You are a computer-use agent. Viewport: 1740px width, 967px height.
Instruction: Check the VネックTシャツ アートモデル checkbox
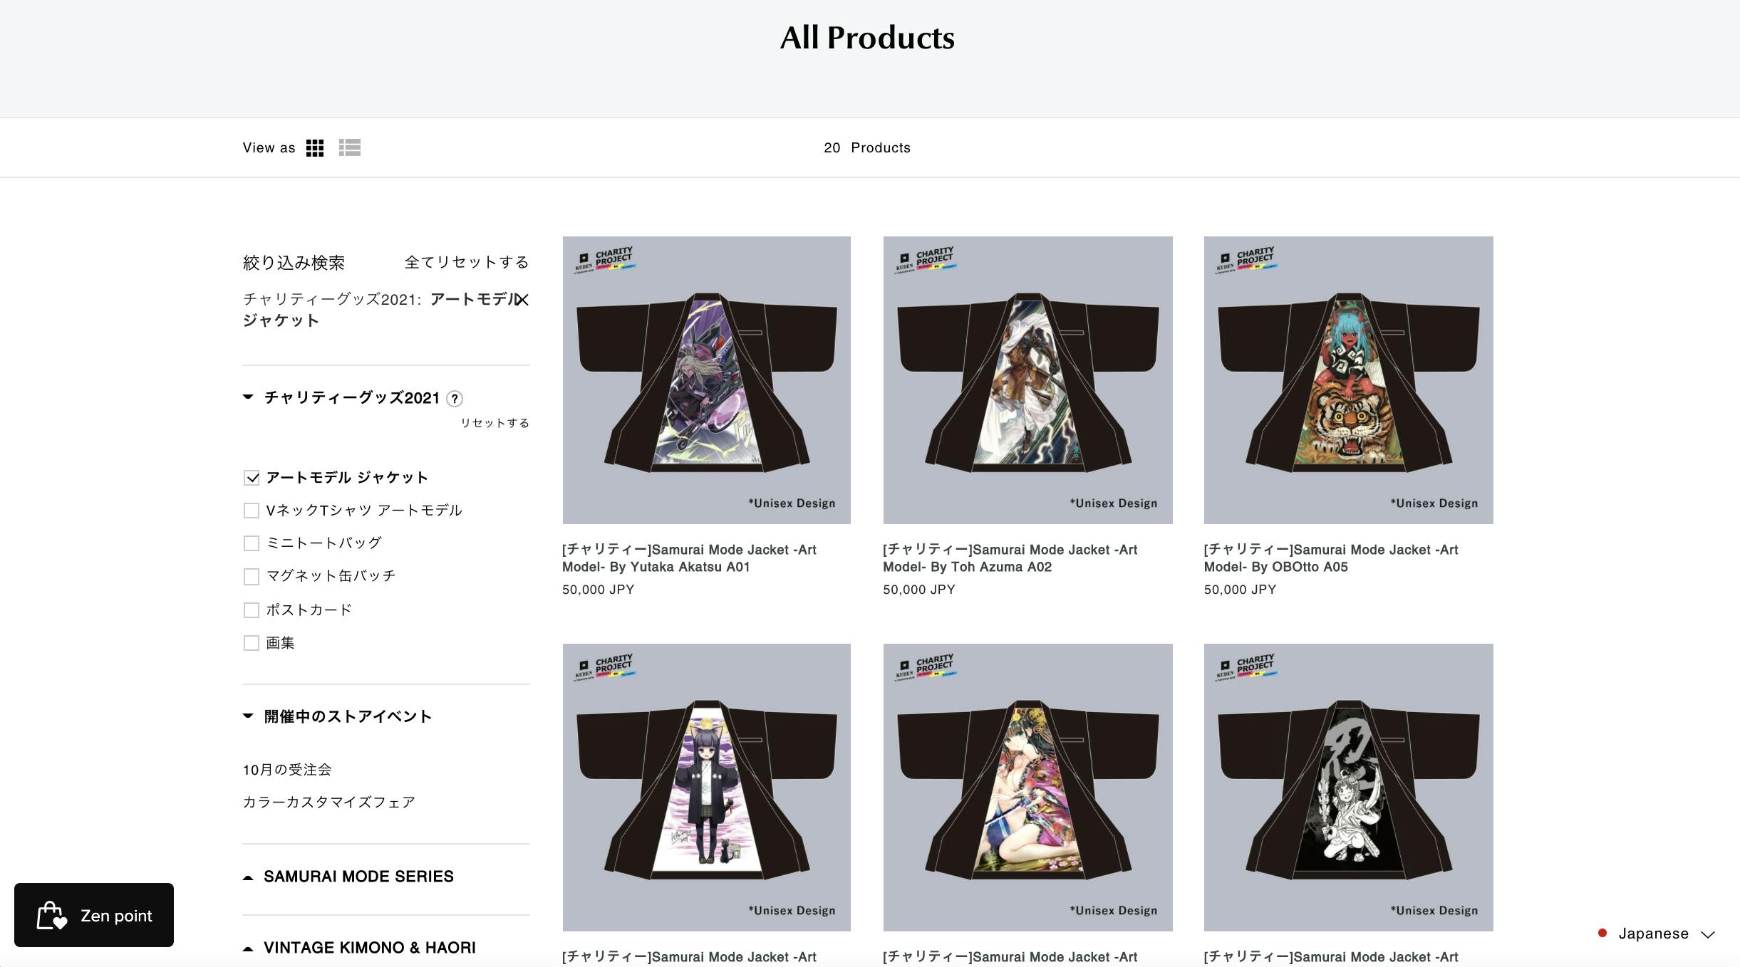click(252, 511)
